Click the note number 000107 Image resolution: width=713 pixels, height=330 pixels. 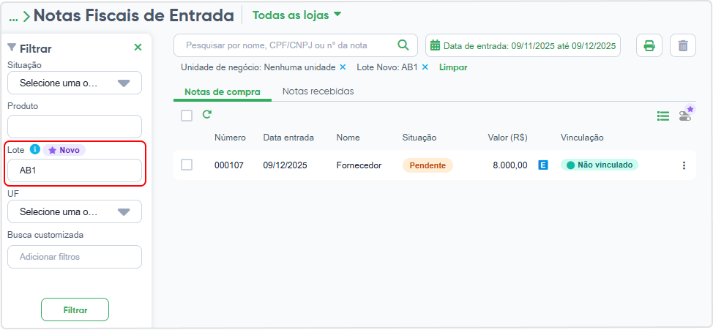229,165
